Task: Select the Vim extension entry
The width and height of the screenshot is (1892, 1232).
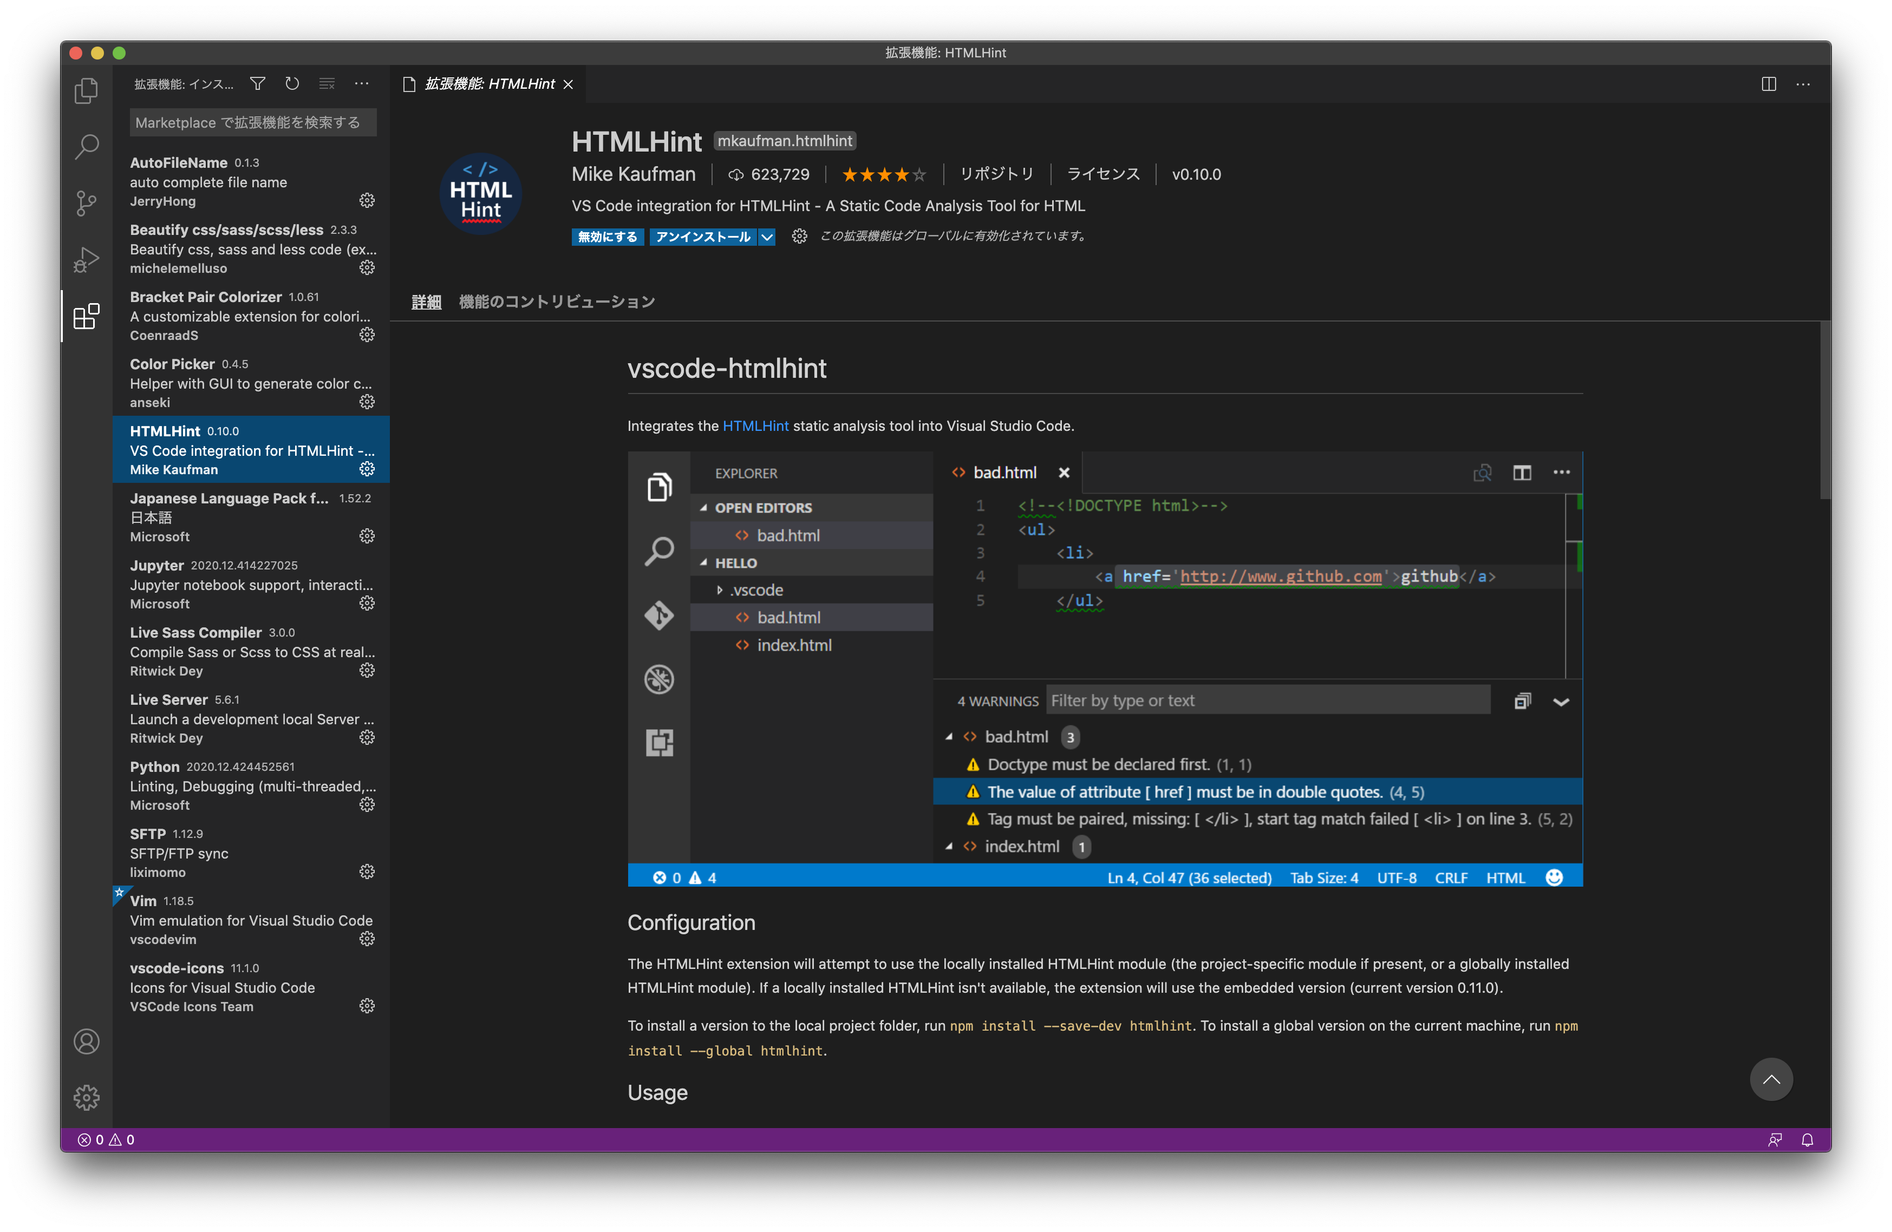Action: click(251, 920)
